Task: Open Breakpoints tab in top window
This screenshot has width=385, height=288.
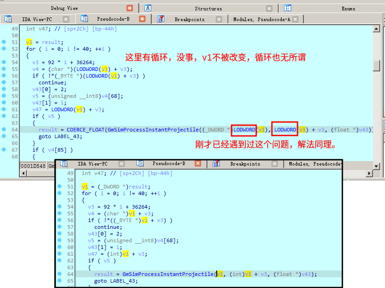Action: [x=189, y=19]
